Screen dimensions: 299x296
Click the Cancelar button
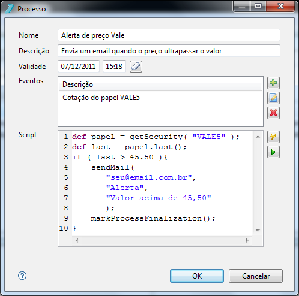point(256,276)
